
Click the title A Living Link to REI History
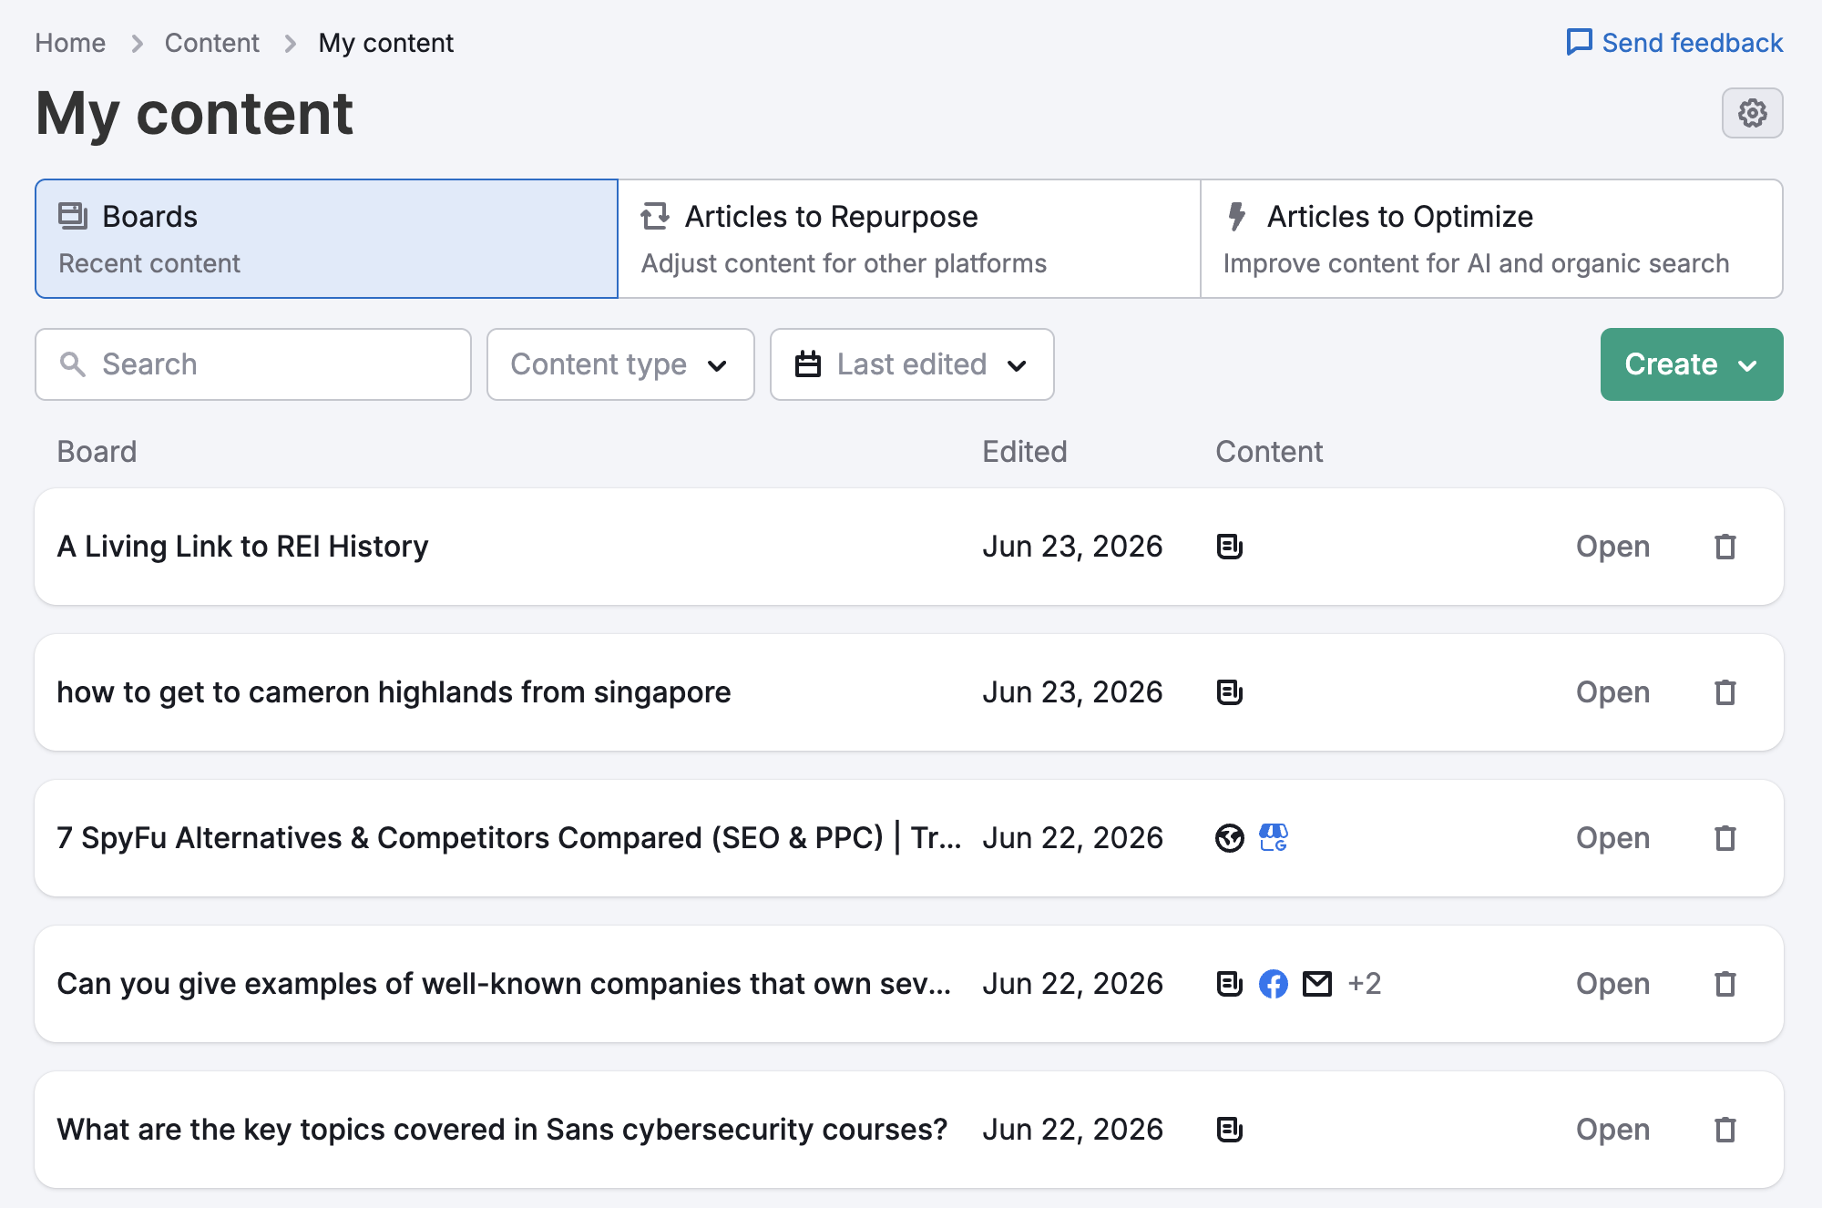coord(242,547)
